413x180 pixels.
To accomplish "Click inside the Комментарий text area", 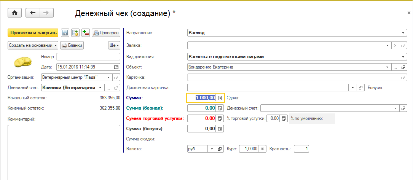I will (64, 152).
